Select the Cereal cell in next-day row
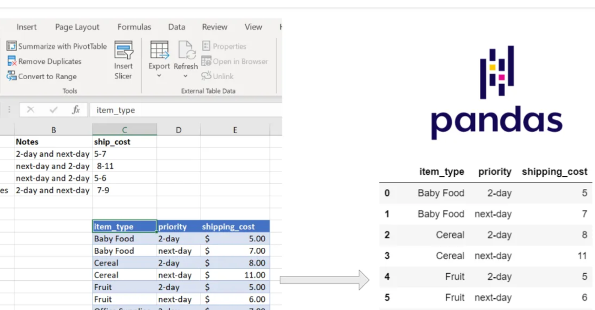This screenshot has width=595, height=310. click(x=125, y=275)
